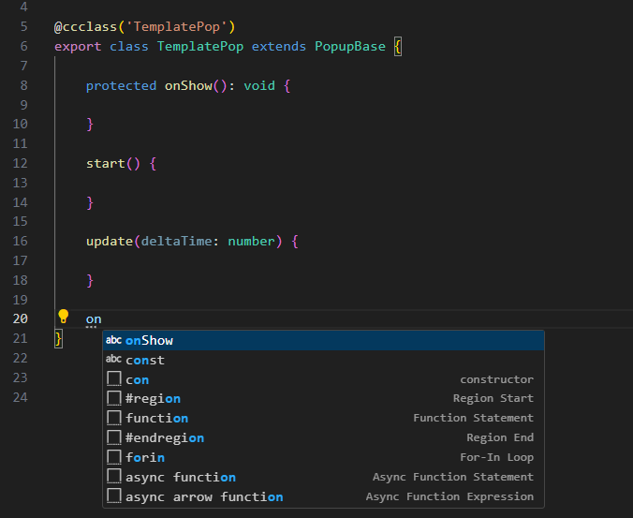Viewport: 633px width, 518px height.
Task: Click the snippet icon next to #region
Action: pos(113,399)
